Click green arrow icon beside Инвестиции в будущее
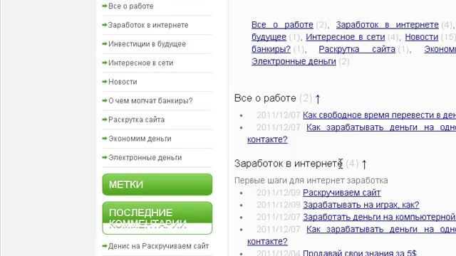 (x=105, y=44)
